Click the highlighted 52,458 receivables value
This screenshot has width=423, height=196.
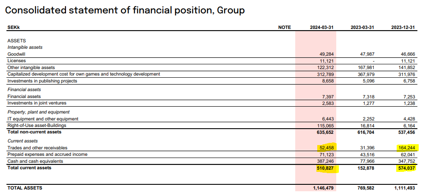(327, 148)
